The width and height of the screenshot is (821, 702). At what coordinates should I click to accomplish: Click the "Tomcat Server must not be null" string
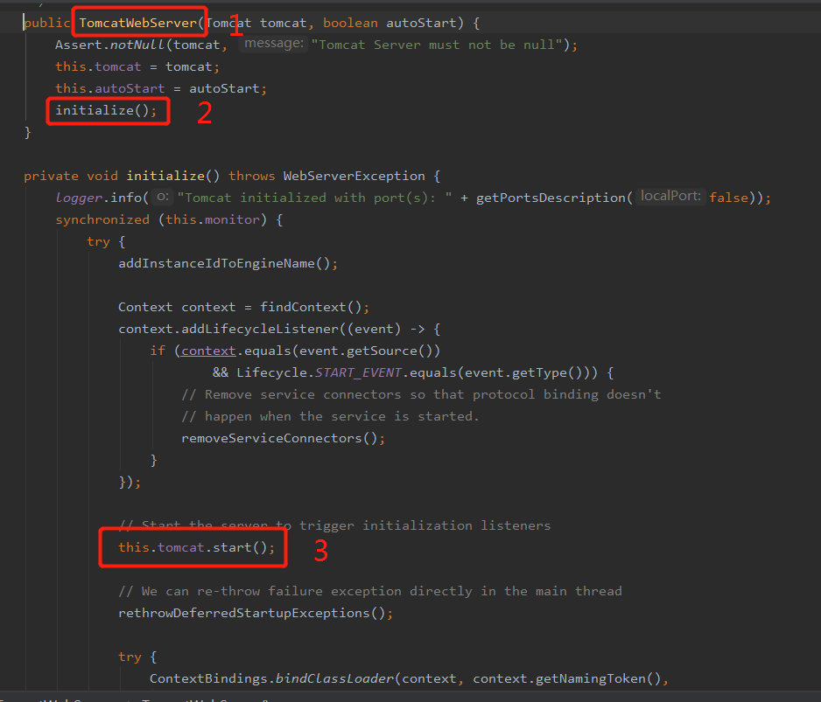(x=438, y=45)
